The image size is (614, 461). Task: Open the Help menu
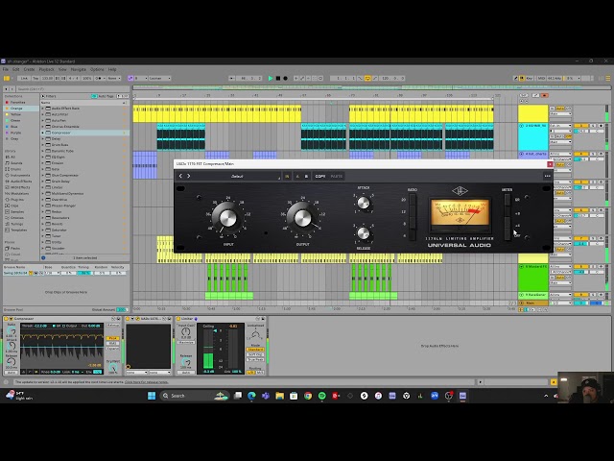pos(112,69)
